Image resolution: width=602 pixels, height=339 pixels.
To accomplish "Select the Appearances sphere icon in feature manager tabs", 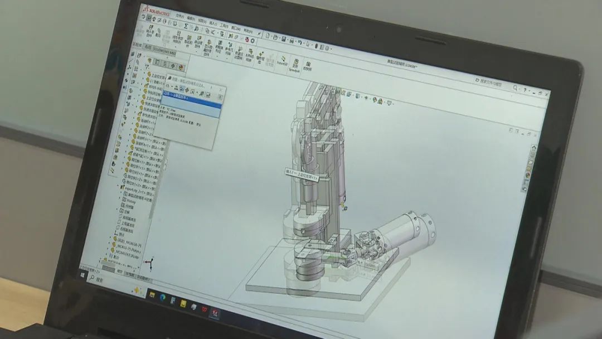I will pos(180,67).
